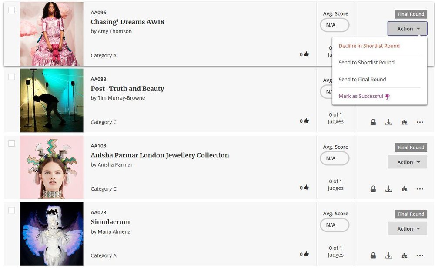Open Anisha Parmar London Jewellery Collection title

160,155
